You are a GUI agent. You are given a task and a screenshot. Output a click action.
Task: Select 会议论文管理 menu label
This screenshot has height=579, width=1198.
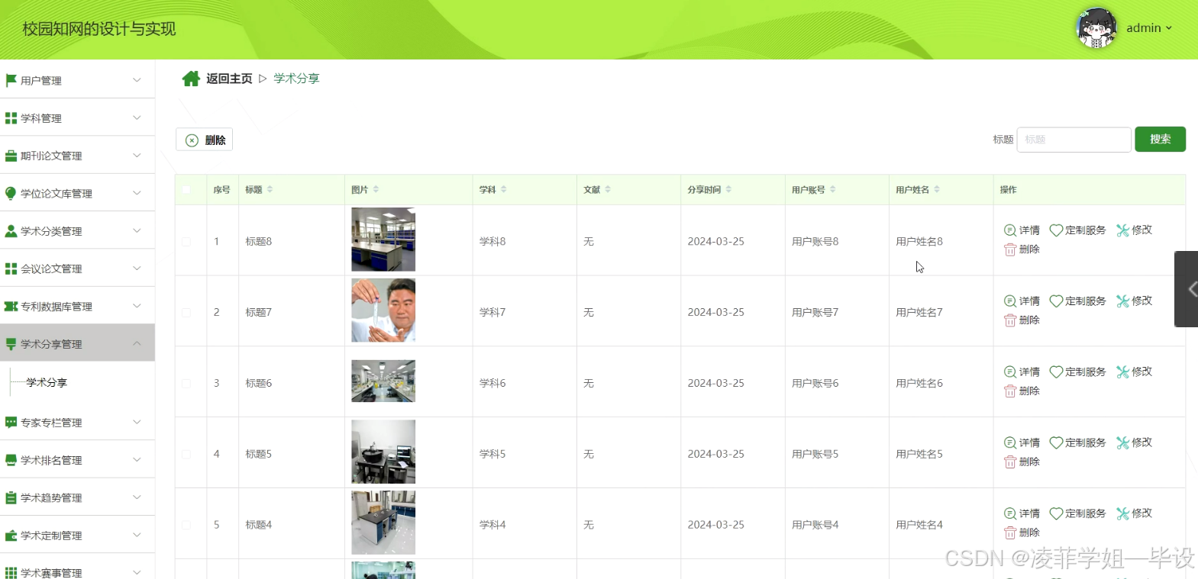point(51,269)
